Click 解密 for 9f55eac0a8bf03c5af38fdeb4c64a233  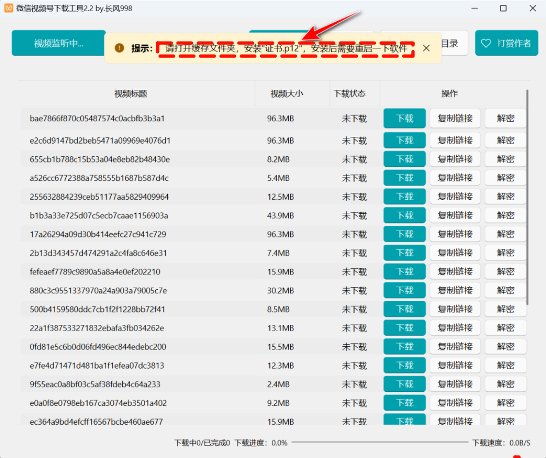point(505,384)
